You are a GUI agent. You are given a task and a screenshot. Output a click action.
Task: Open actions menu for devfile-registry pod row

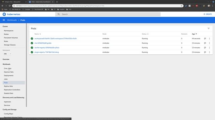(x=209, y=48)
